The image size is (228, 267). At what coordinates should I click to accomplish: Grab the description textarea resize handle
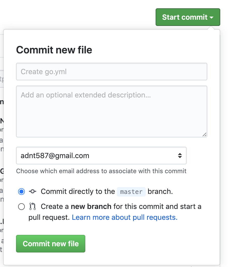(204, 134)
